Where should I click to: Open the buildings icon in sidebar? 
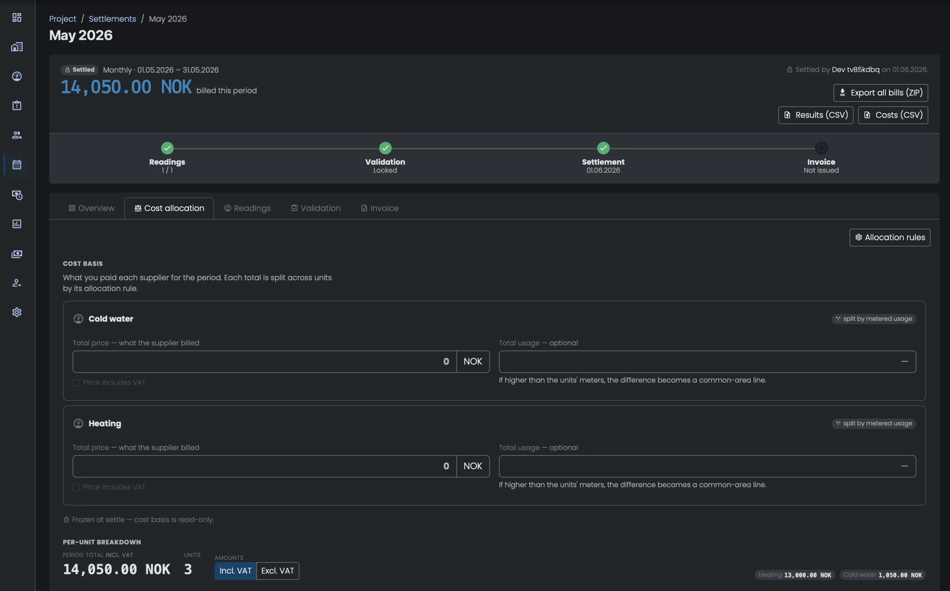point(17,47)
